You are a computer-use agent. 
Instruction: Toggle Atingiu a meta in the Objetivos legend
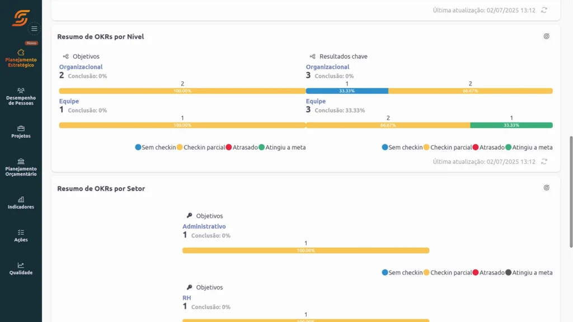(x=282, y=148)
